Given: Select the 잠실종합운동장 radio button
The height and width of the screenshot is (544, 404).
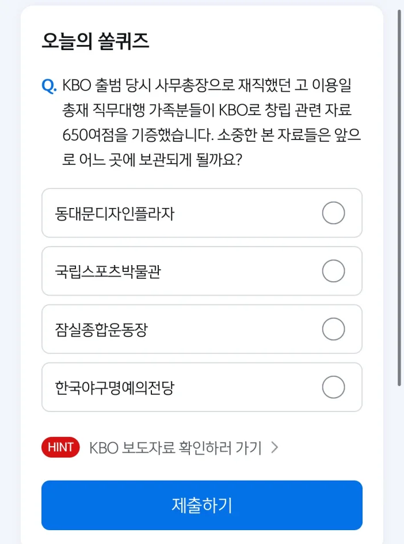Looking at the screenshot, I should point(333,329).
